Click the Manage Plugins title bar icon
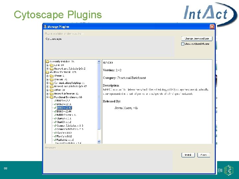239x179 pixels. click(x=45, y=27)
